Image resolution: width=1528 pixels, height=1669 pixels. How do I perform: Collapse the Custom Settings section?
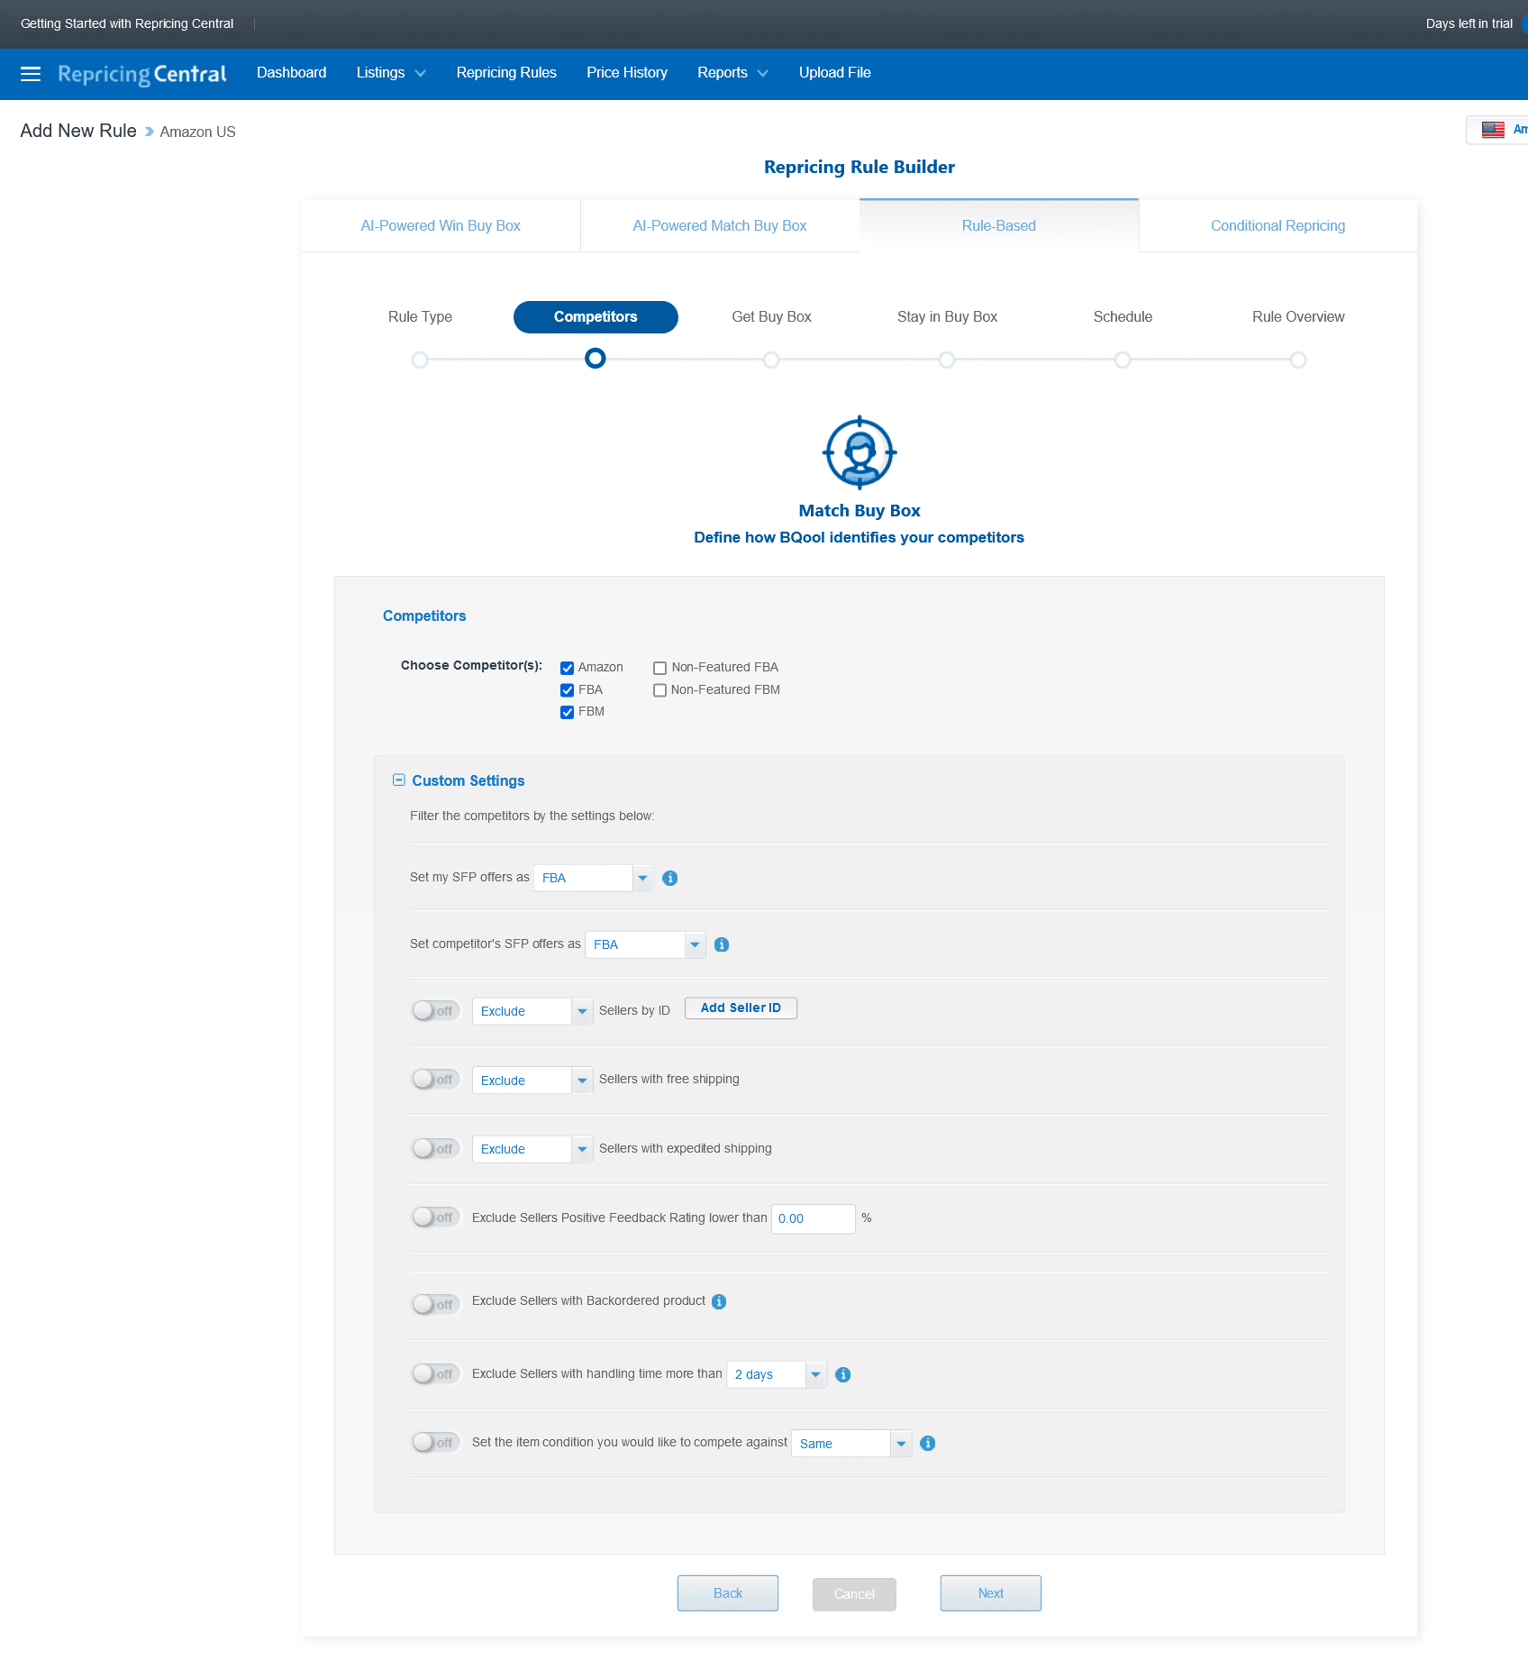[x=398, y=780]
